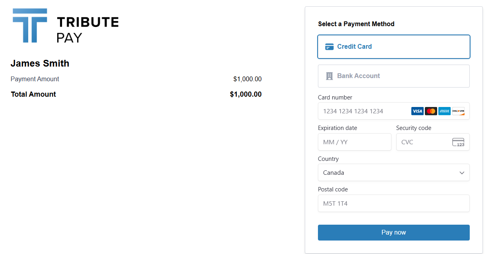Select Credit Card payment method
Viewport: 492px width, 254px height.
(393, 47)
